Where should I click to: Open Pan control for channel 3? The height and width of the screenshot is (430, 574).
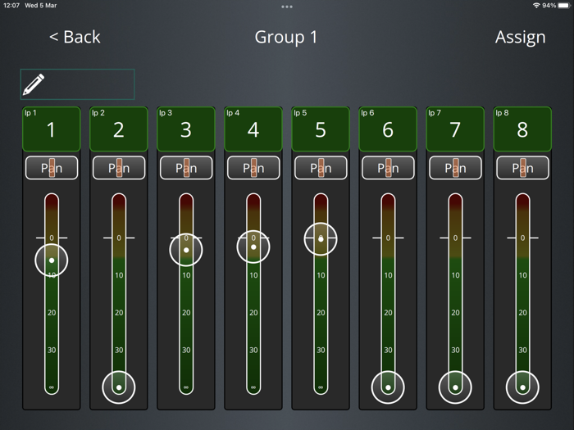coord(186,168)
